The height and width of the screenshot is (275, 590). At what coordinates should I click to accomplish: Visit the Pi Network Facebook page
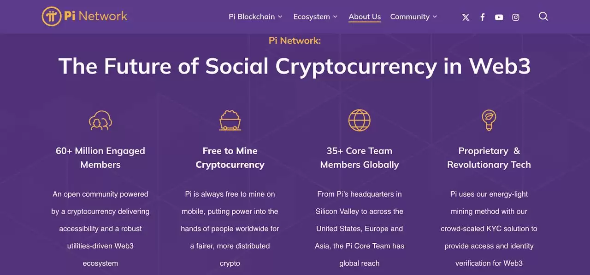coord(482,17)
